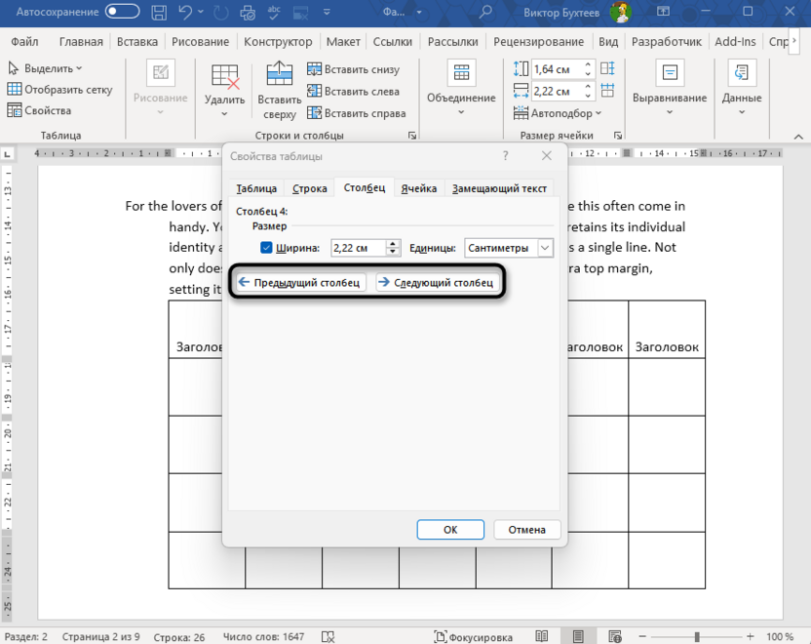Switch to Таблица tab in dialog

256,188
